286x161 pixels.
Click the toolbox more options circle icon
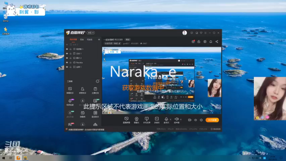[x=98, y=81]
